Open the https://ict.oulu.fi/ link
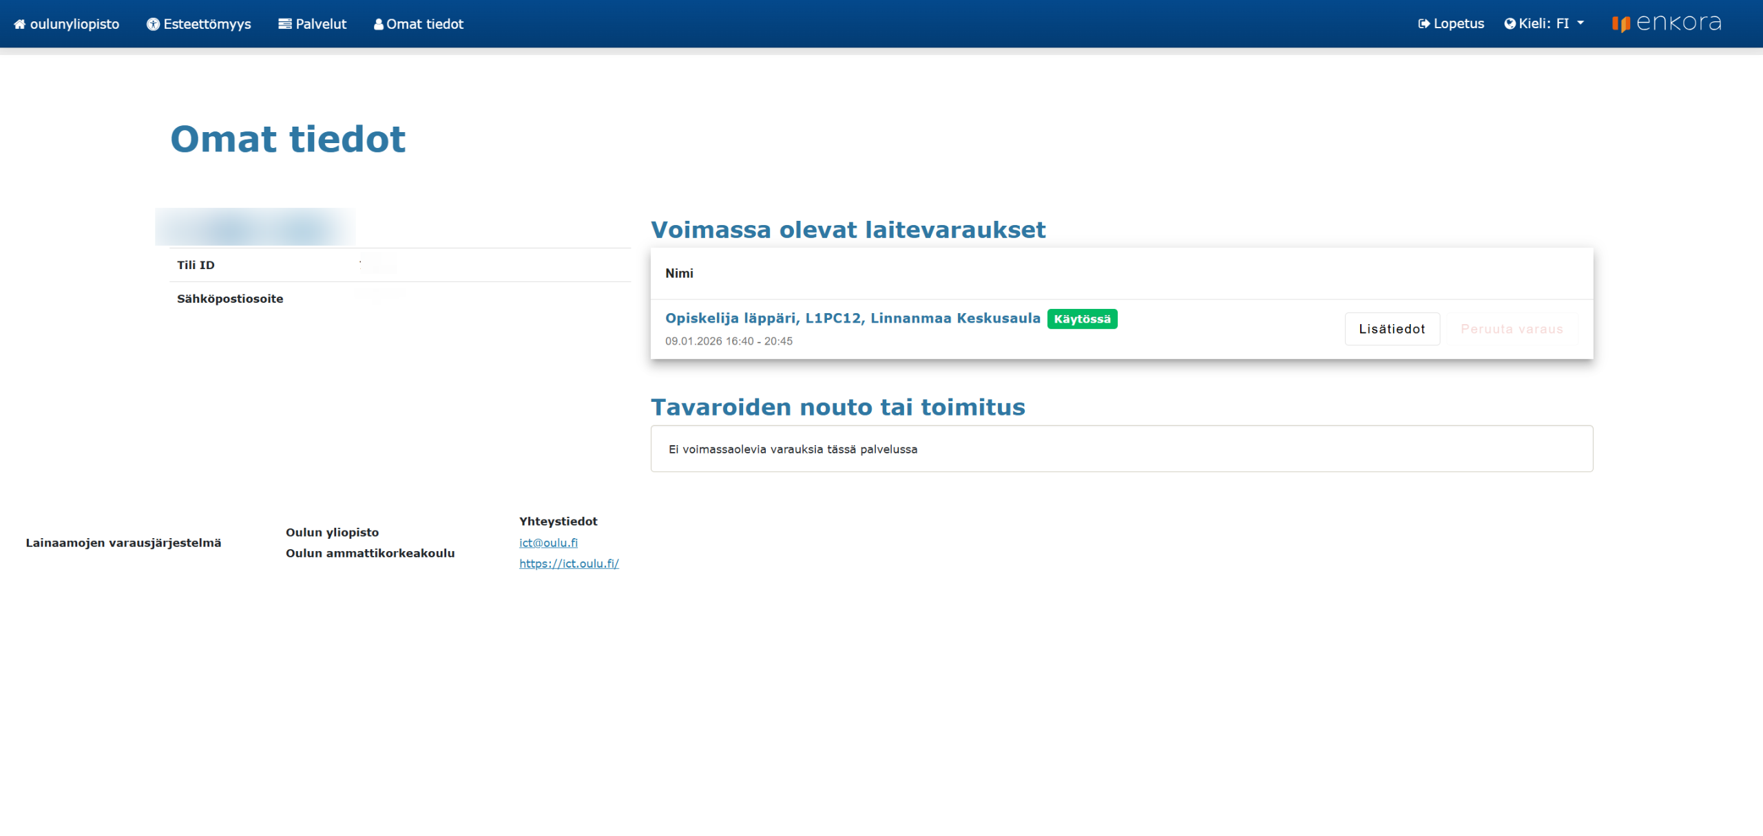 point(569,564)
